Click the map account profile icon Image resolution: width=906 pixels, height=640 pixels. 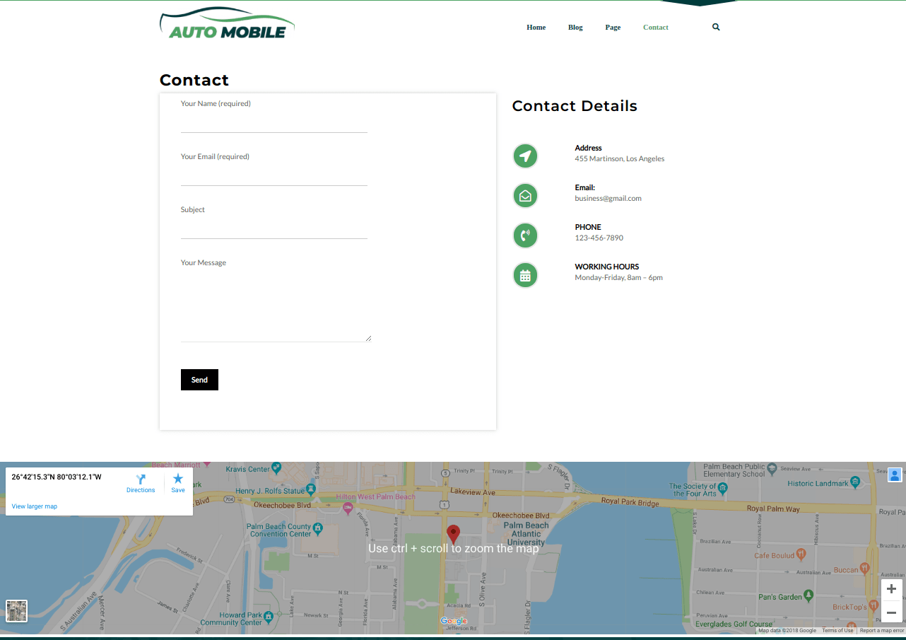(895, 475)
